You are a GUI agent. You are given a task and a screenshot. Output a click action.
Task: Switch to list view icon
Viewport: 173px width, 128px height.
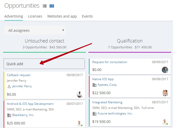coord(45,6)
